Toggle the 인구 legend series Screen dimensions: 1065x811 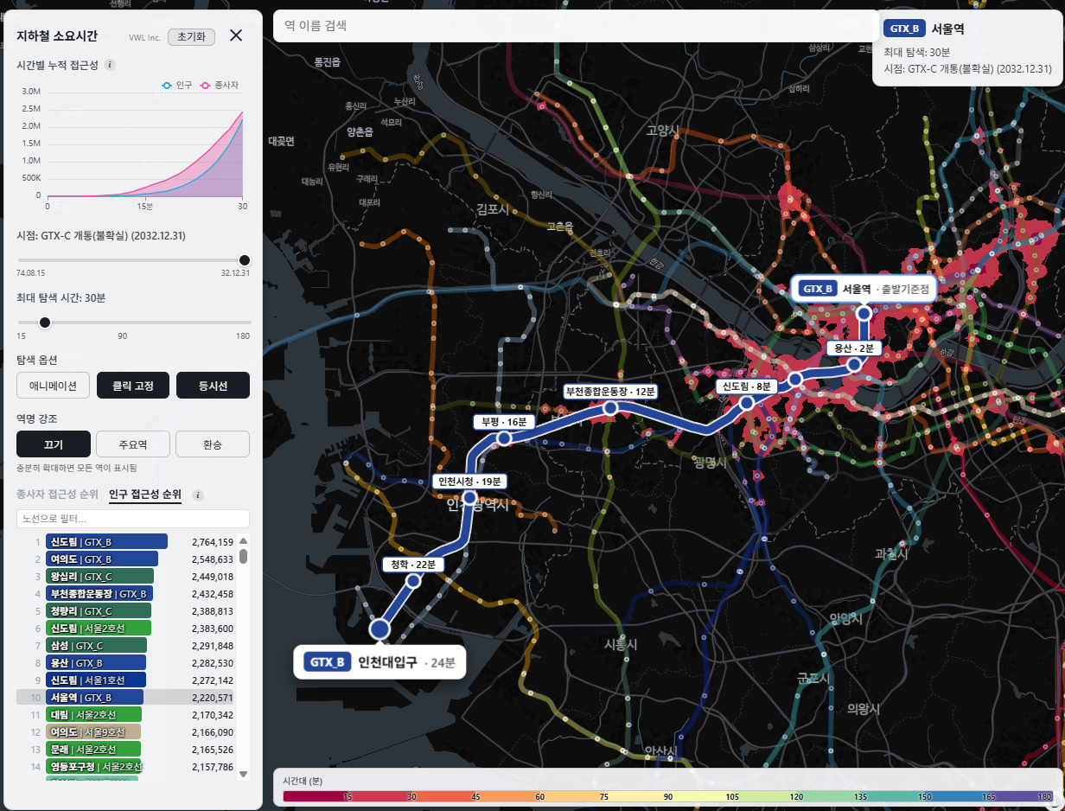pos(177,85)
